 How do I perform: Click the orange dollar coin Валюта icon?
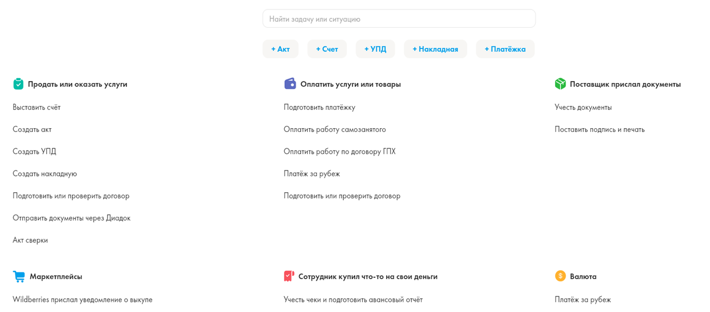[560, 276]
